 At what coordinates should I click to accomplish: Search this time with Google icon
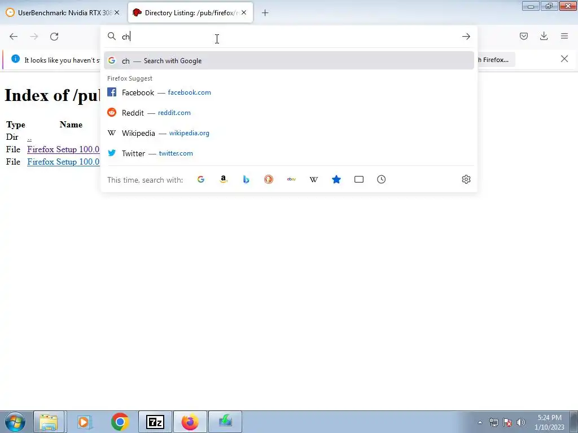[x=201, y=179]
